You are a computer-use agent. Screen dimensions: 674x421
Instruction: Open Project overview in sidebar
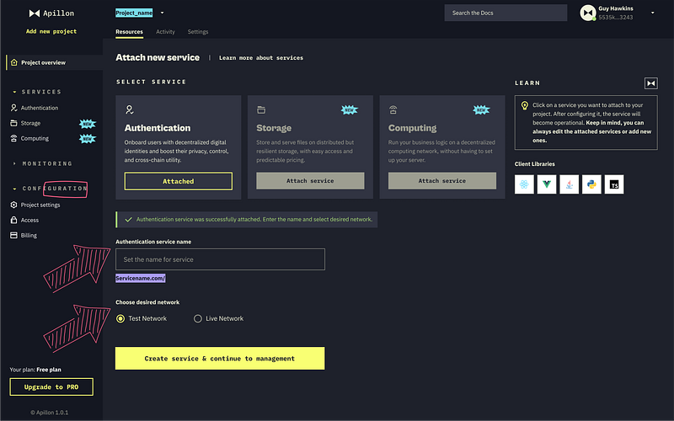point(54,62)
